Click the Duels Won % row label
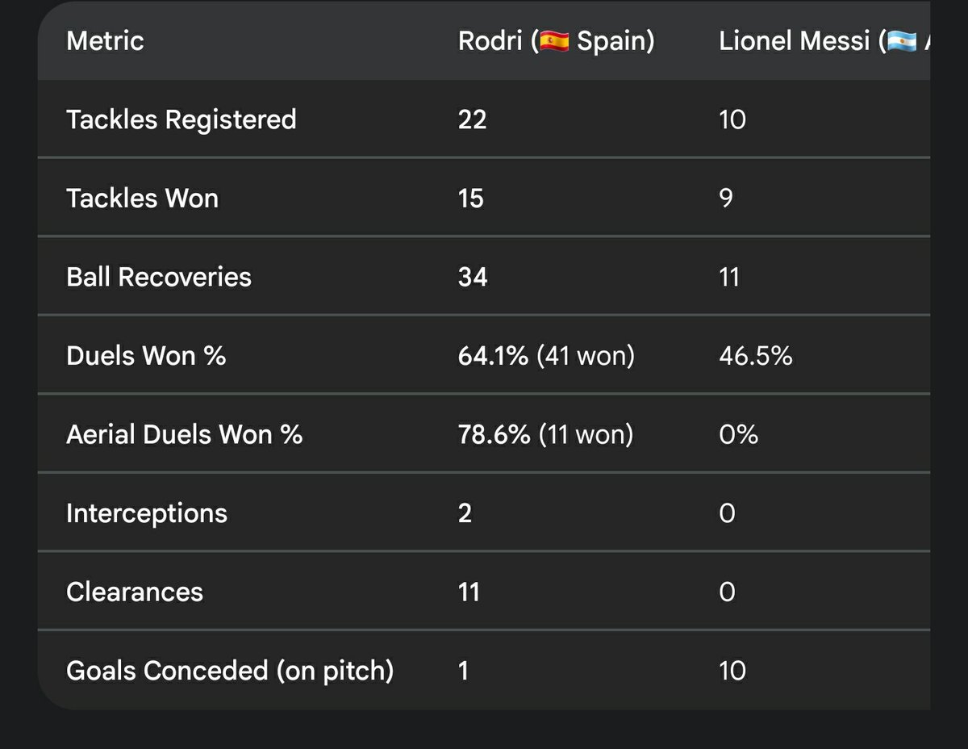The height and width of the screenshot is (749, 968). coord(146,355)
